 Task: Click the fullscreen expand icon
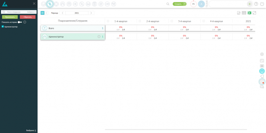(x=254, y=13)
